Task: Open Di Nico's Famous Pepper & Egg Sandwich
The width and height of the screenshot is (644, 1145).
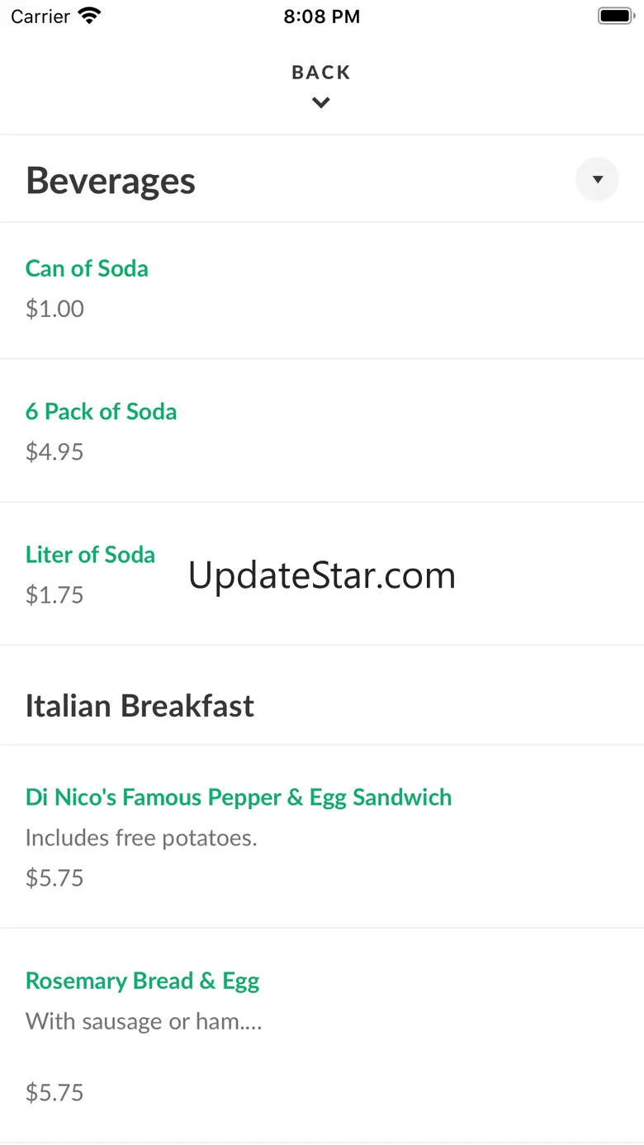Action: (239, 797)
